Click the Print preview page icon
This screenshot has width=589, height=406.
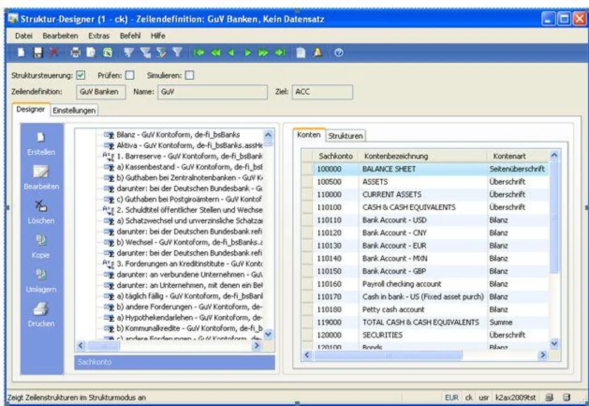[x=91, y=53]
